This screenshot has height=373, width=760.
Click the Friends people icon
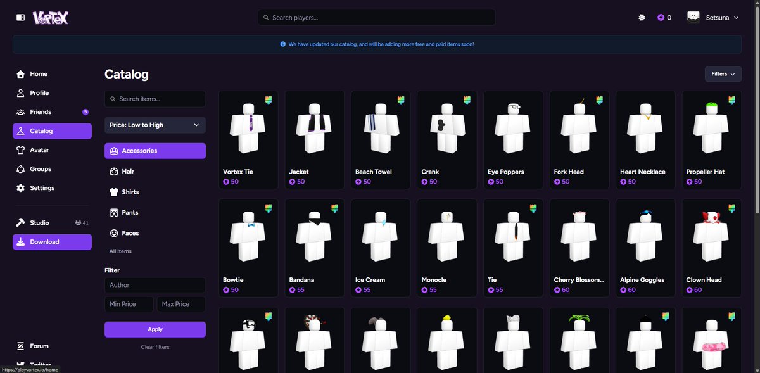click(21, 112)
